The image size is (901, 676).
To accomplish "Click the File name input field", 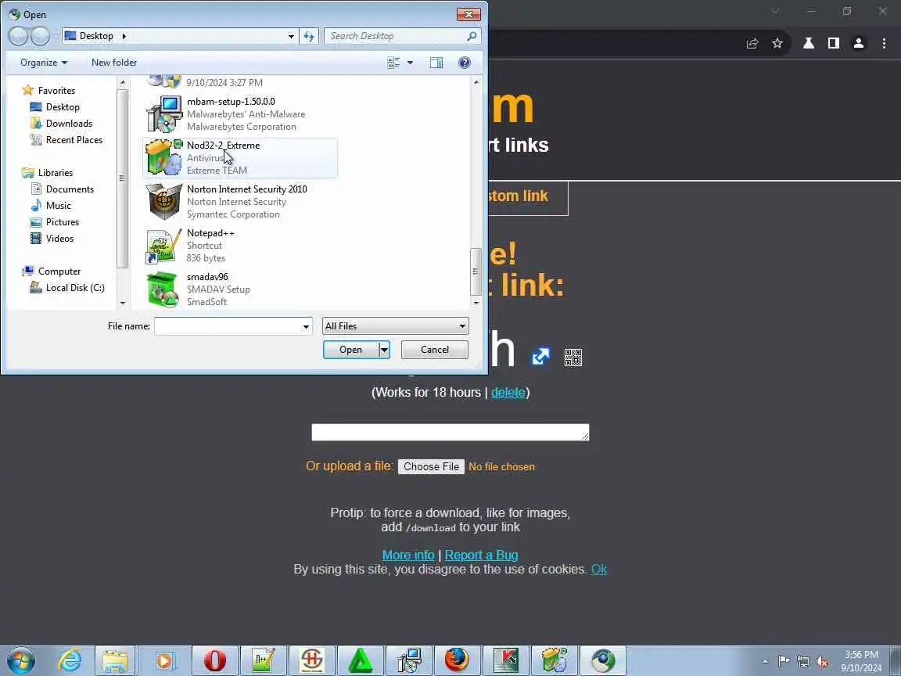I will click(228, 326).
